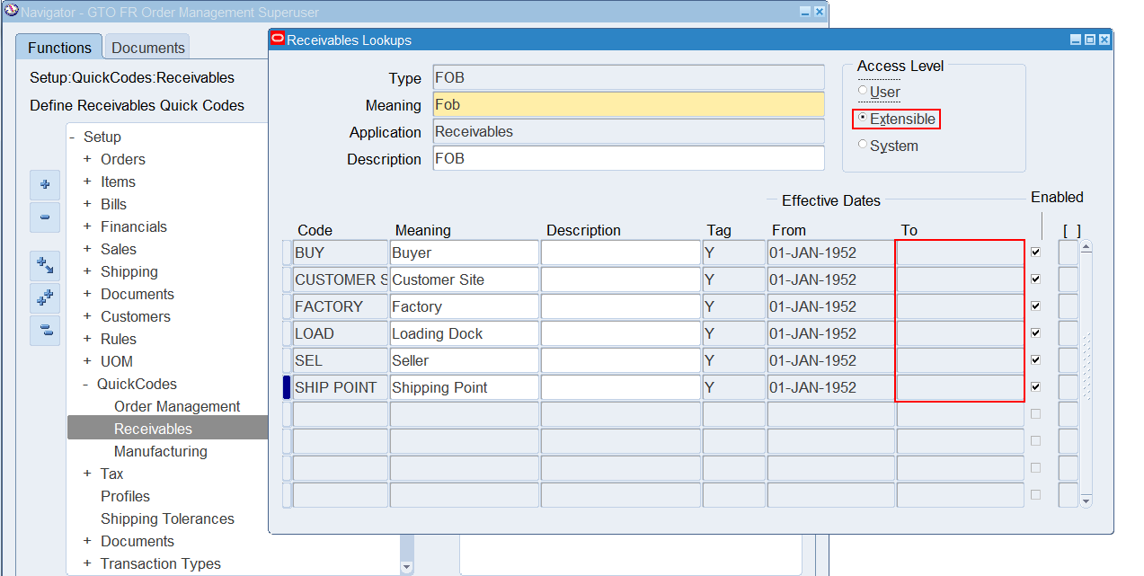Screen dimensions: 1144x576
Task: Click the Expand node icon in Navigator sidebar
Action: (x=45, y=184)
